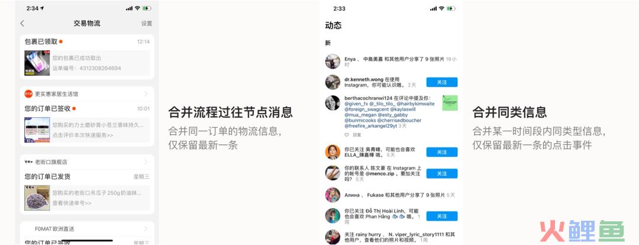Expand the 老街口旗舰店 store chevron
Image resolution: width=639 pixels, height=245 pixels.
146,162
